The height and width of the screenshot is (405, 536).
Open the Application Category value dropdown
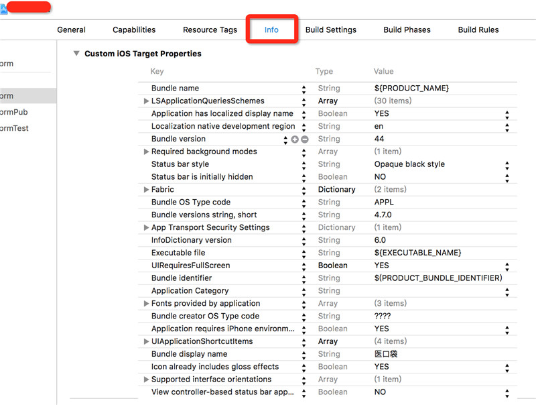click(507, 291)
